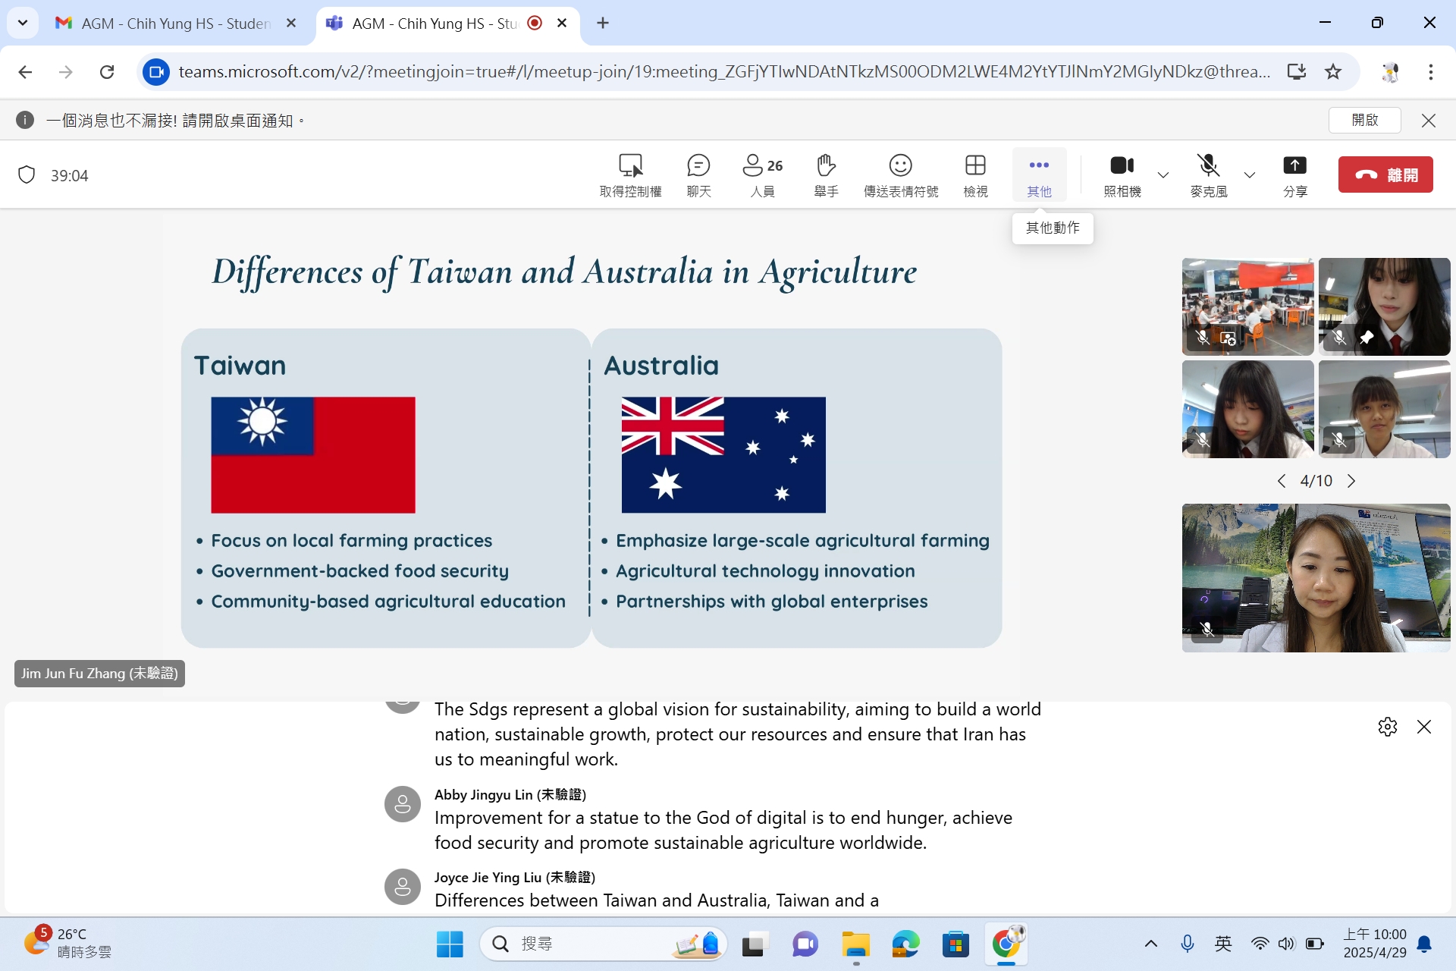Install the Teams web app icon
The width and height of the screenshot is (1456, 971).
point(1297,72)
